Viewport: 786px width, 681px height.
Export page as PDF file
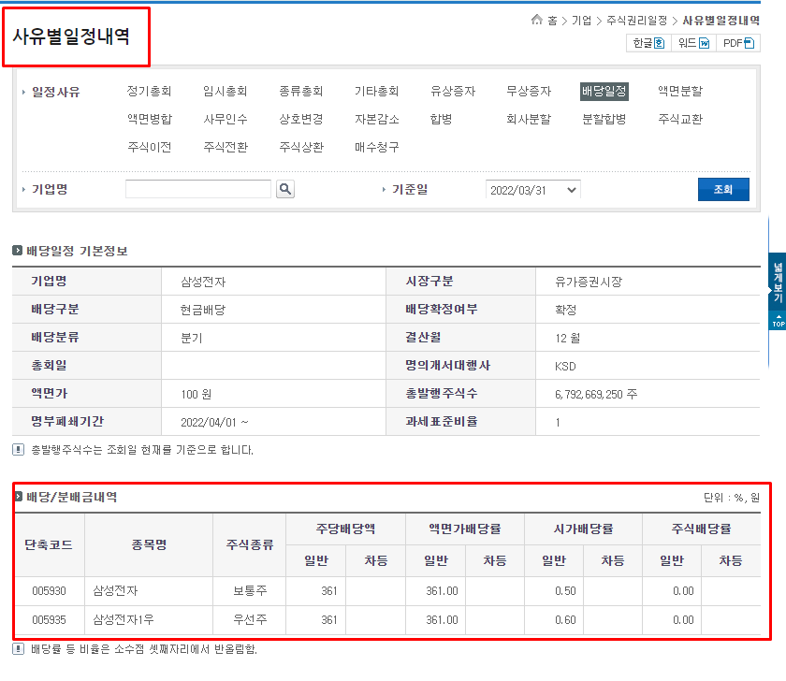click(x=738, y=43)
